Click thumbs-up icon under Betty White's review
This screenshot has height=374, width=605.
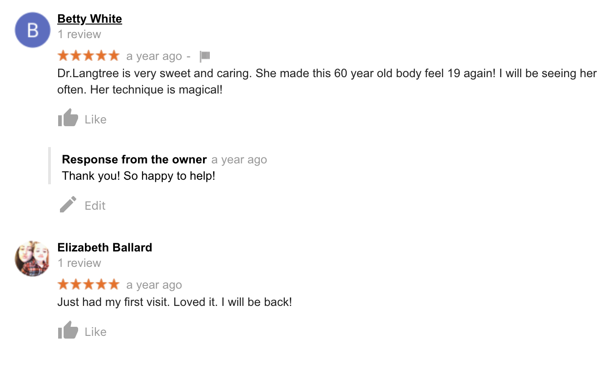tap(68, 118)
